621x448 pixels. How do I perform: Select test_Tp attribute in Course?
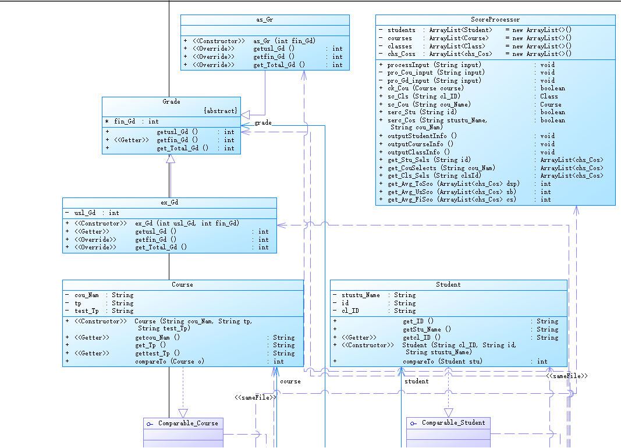(100, 311)
